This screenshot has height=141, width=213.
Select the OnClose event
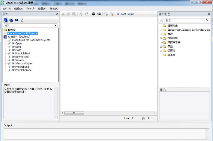(x=16, y=50)
